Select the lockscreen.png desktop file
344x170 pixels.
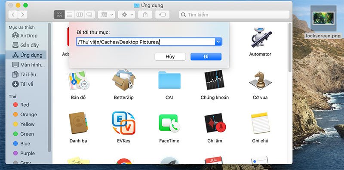324,19
